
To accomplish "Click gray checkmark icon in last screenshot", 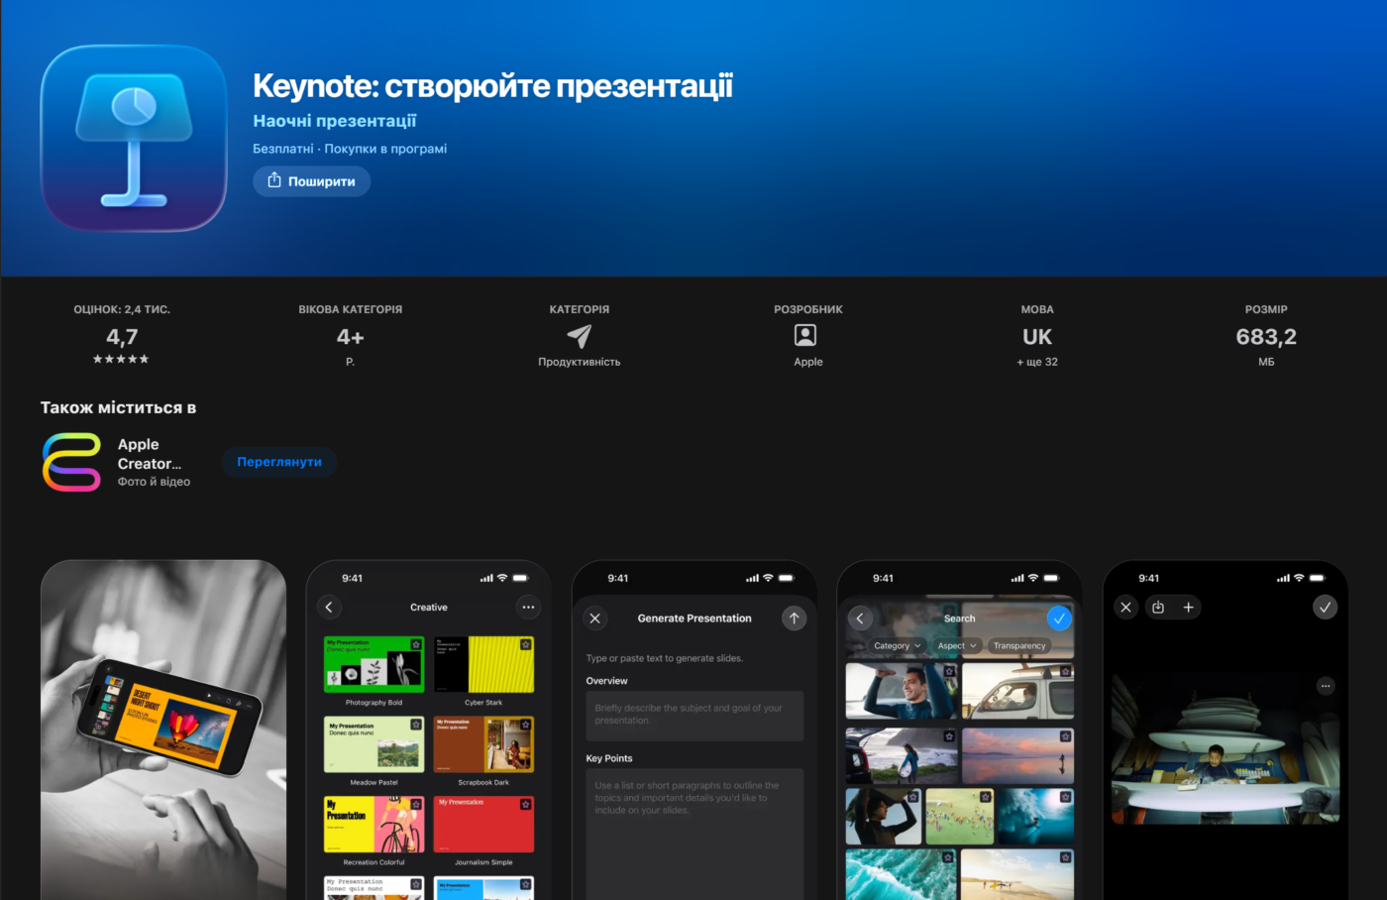I will [1325, 607].
